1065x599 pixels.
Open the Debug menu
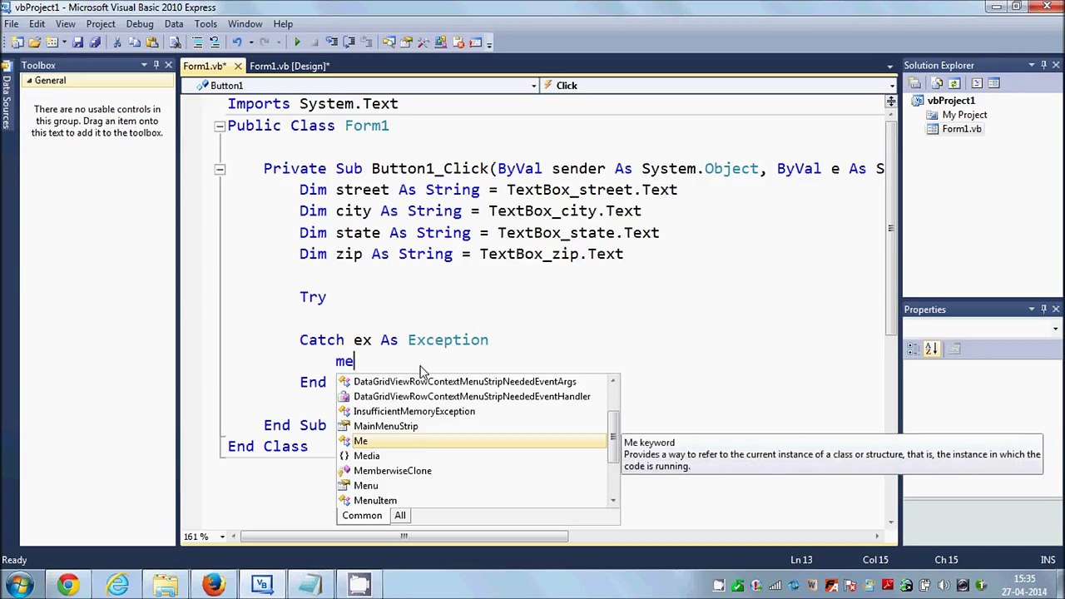pos(140,24)
